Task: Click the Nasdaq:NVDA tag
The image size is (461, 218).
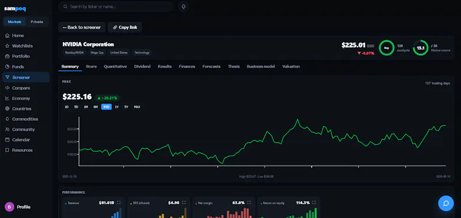Action: pos(75,53)
